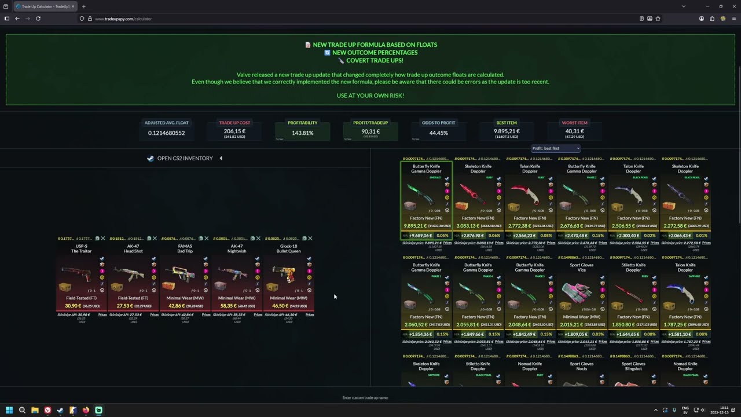Click the Adjusted Avg. Float value 0.1214680552
This screenshot has height=417, width=741.
(x=166, y=133)
